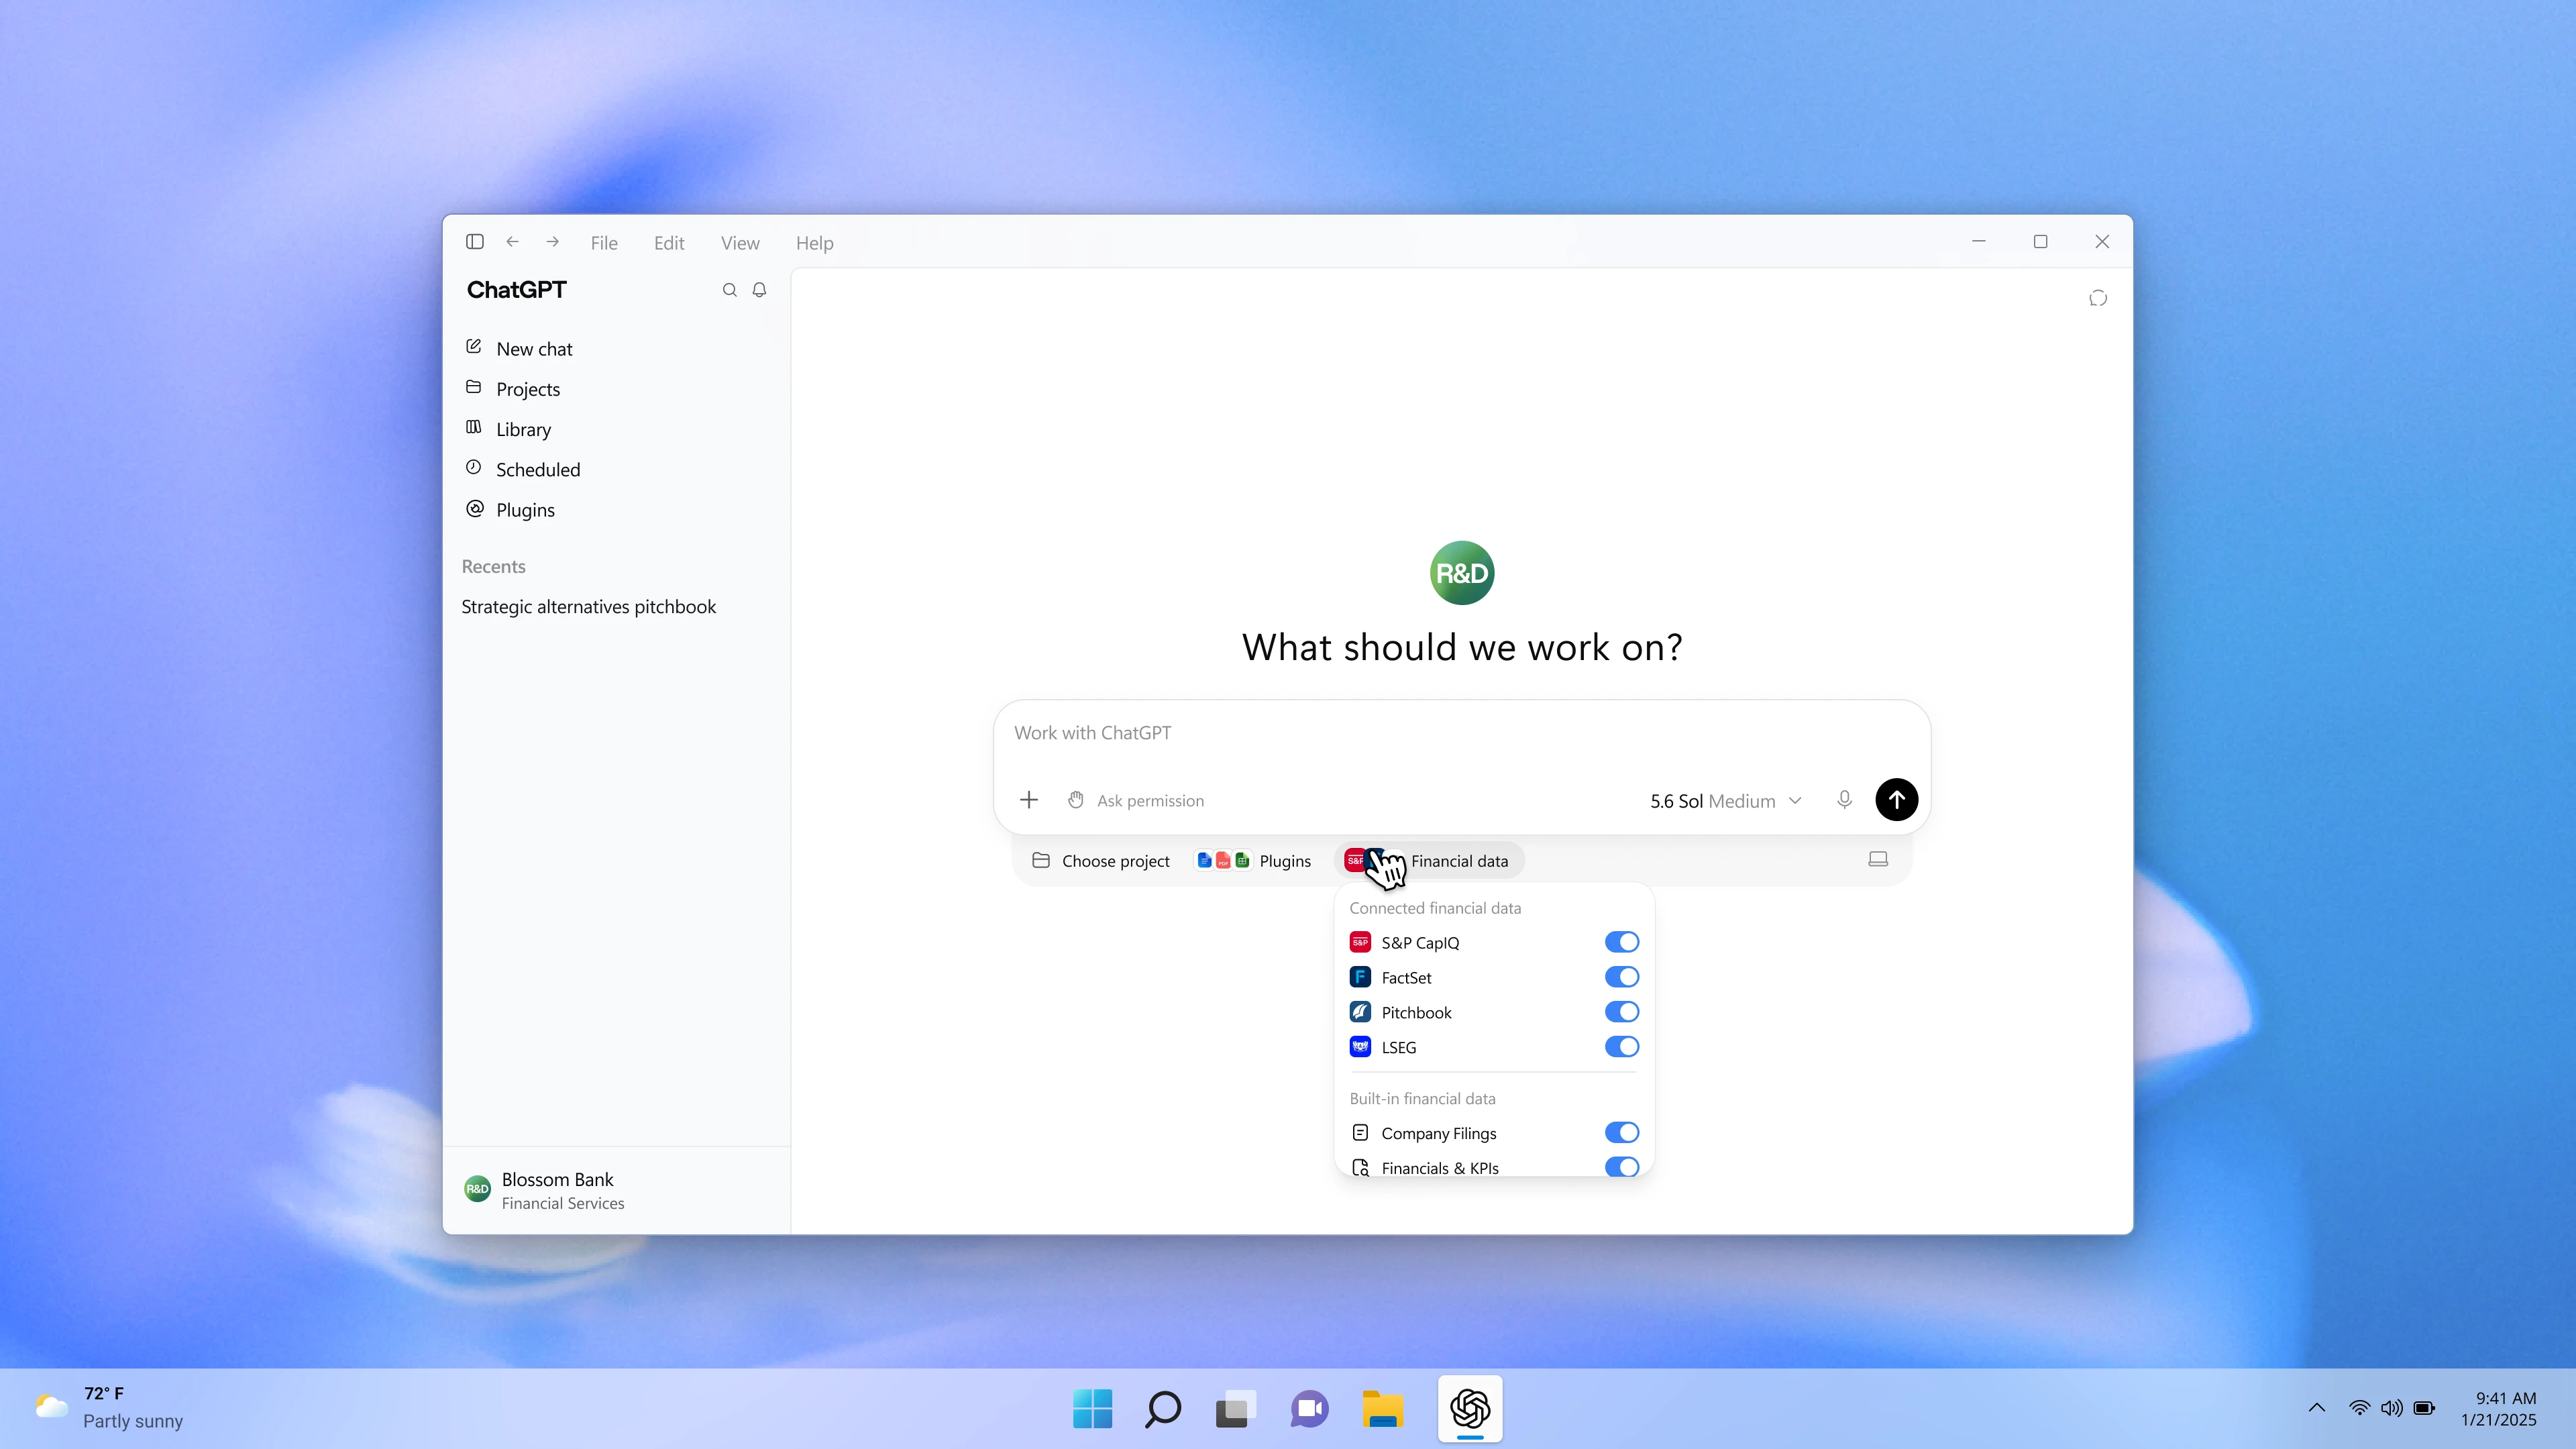Image resolution: width=2576 pixels, height=1449 pixels.
Task: Open the File menu
Action: click(604, 243)
